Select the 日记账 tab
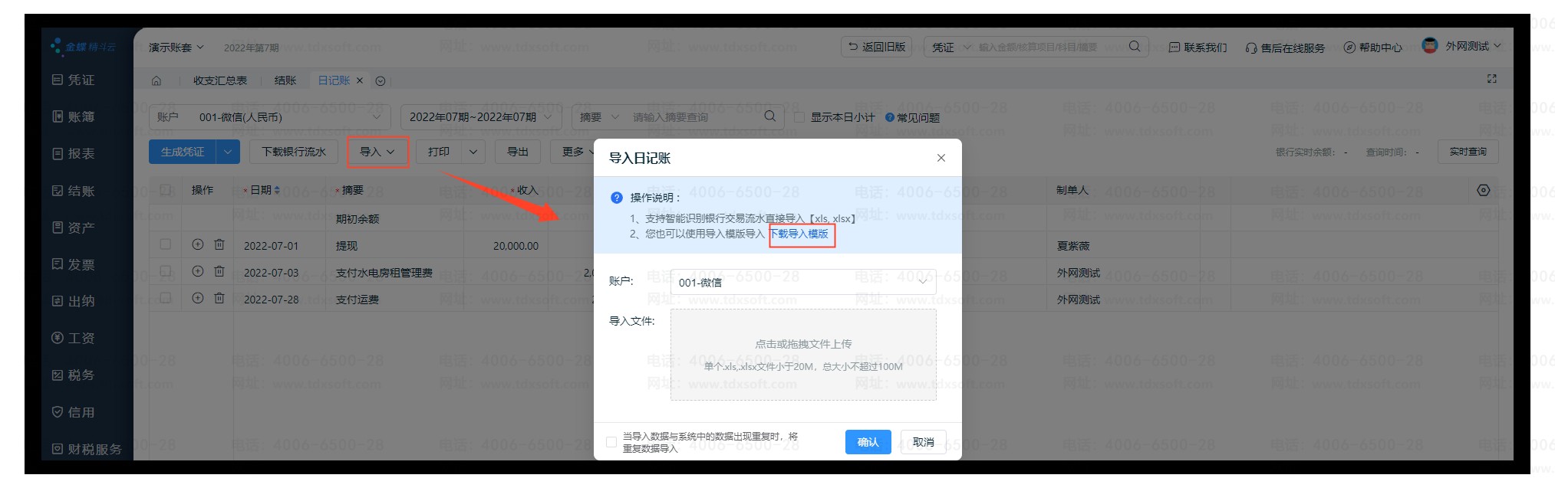 (334, 80)
